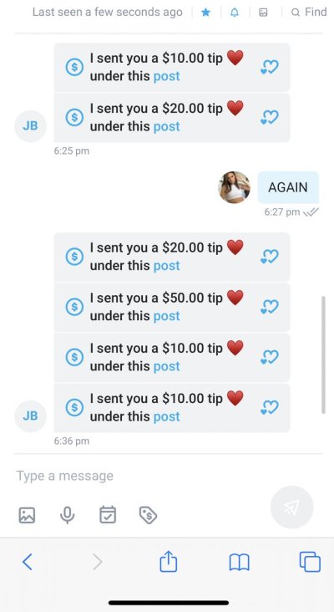Click the creator profile photo thumbnail

coord(234,187)
